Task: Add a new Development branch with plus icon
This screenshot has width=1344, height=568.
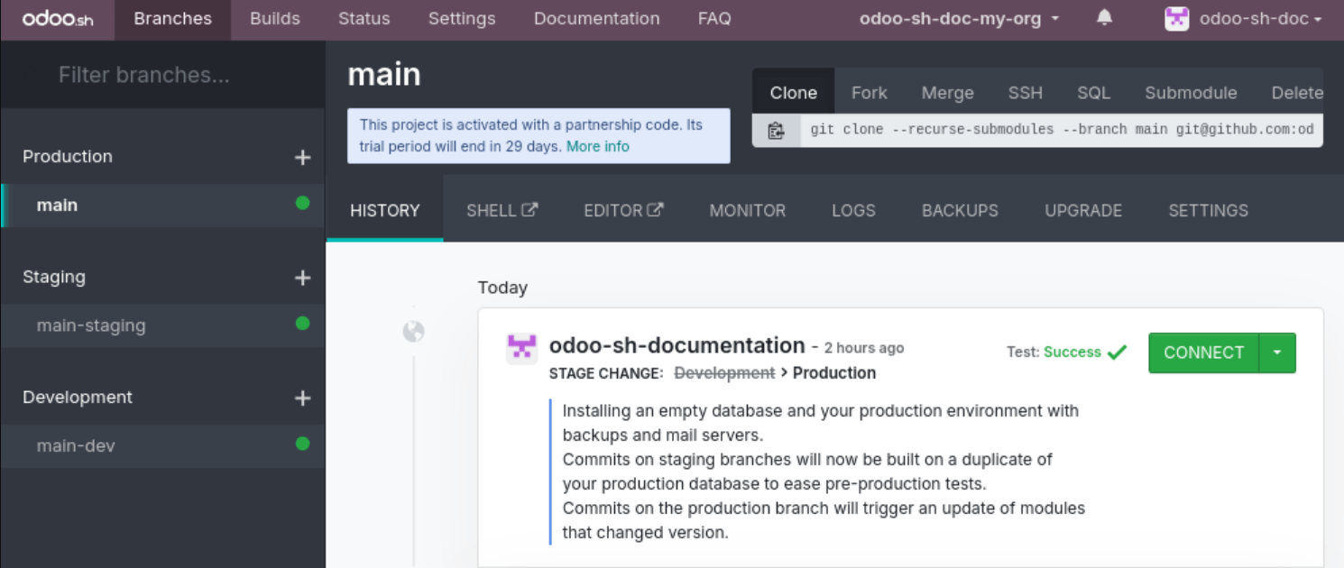Action: click(x=303, y=397)
